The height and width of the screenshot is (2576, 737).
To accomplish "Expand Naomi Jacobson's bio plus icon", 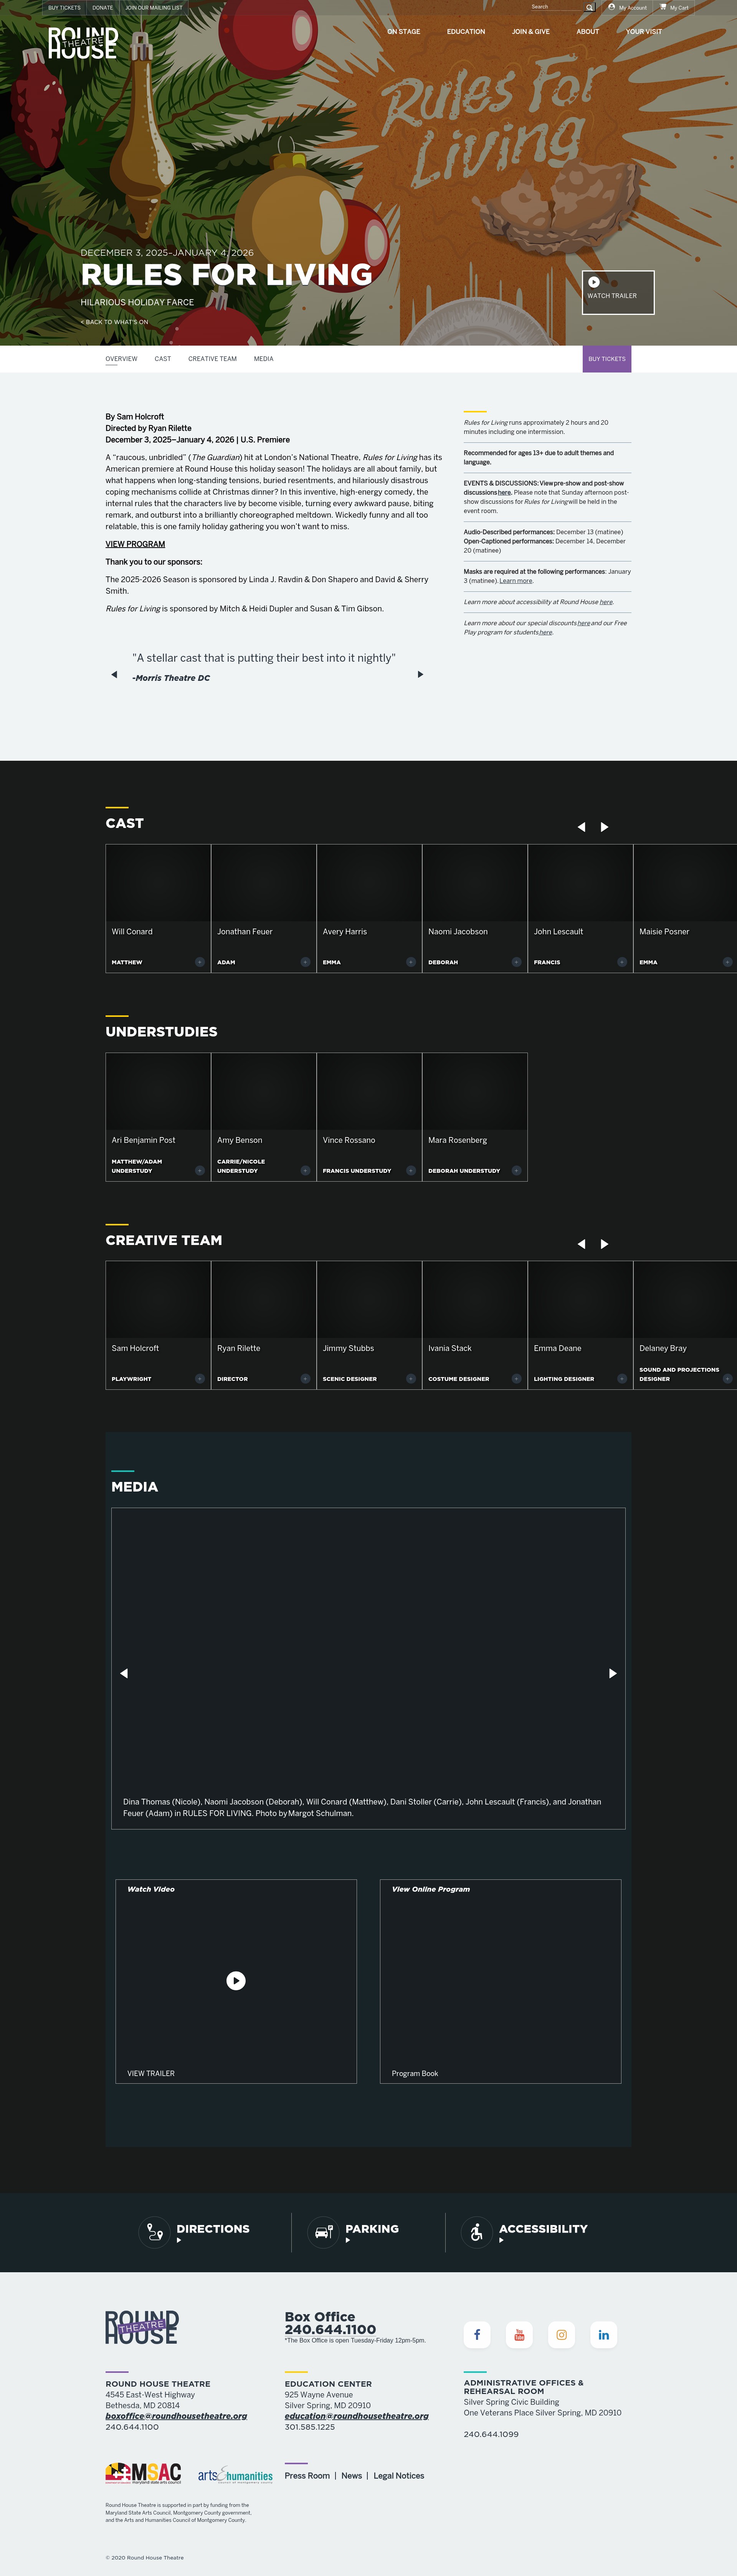I will click(x=516, y=962).
